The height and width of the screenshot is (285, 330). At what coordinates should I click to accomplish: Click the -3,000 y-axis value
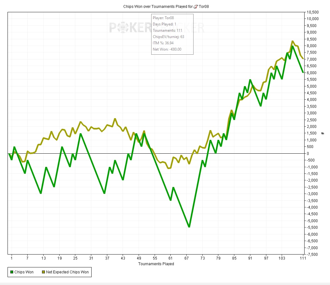tap(312, 194)
